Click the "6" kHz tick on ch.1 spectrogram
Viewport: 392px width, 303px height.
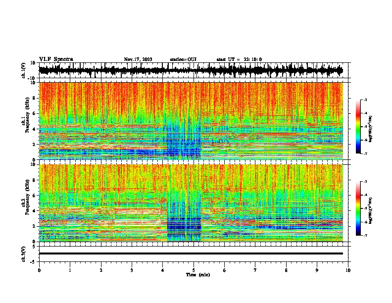tap(34, 113)
